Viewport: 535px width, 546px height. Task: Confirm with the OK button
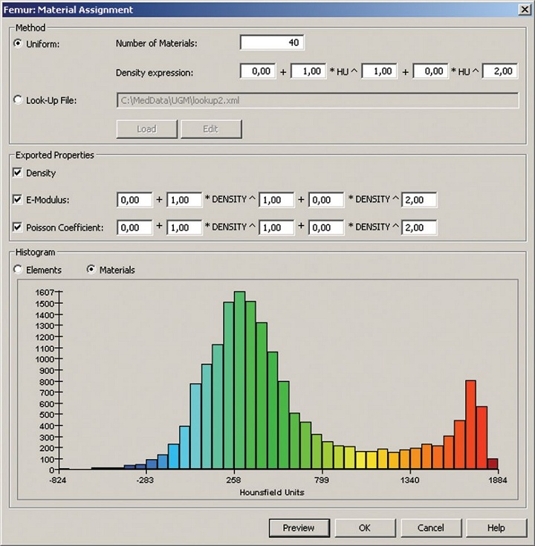click(x=364, y=528)
